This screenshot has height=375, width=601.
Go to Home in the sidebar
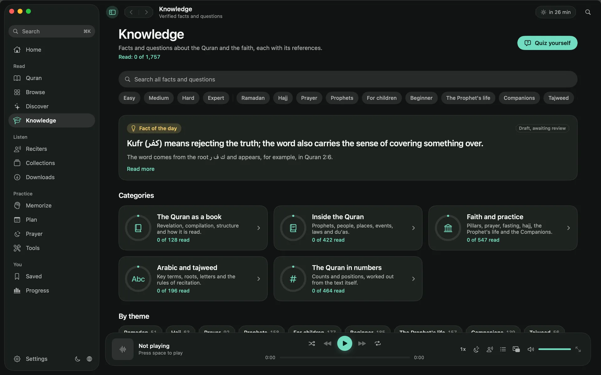point(52,50)
